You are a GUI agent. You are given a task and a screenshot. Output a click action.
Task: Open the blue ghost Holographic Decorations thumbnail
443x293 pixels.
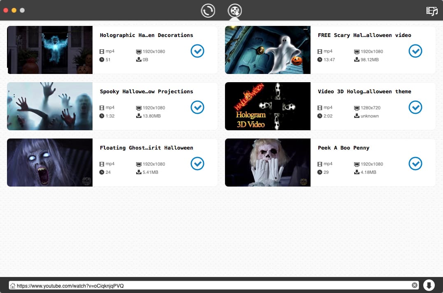pyautogui.click(x=50, y=50)
